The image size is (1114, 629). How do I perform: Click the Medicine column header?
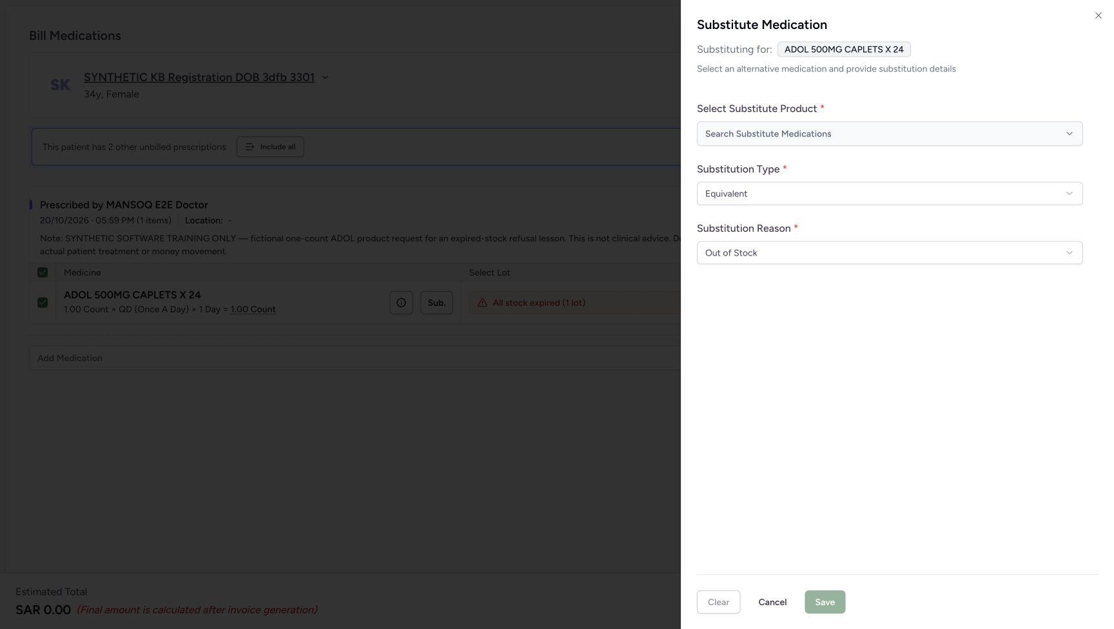83,272
